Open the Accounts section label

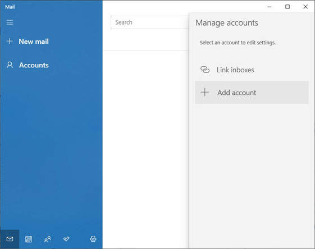coord(34,65)
